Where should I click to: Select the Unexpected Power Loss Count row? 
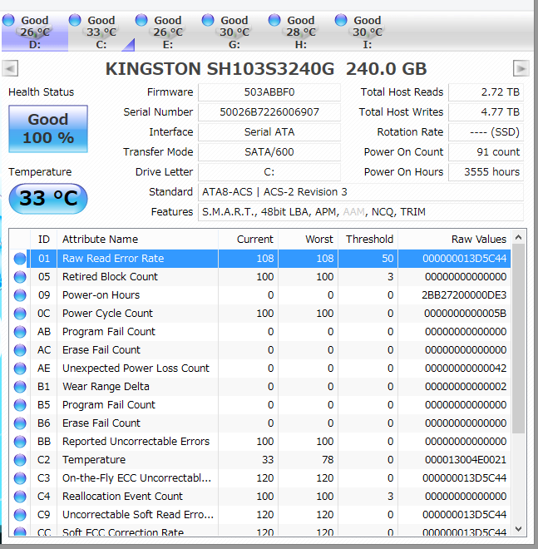coord(260,368)
